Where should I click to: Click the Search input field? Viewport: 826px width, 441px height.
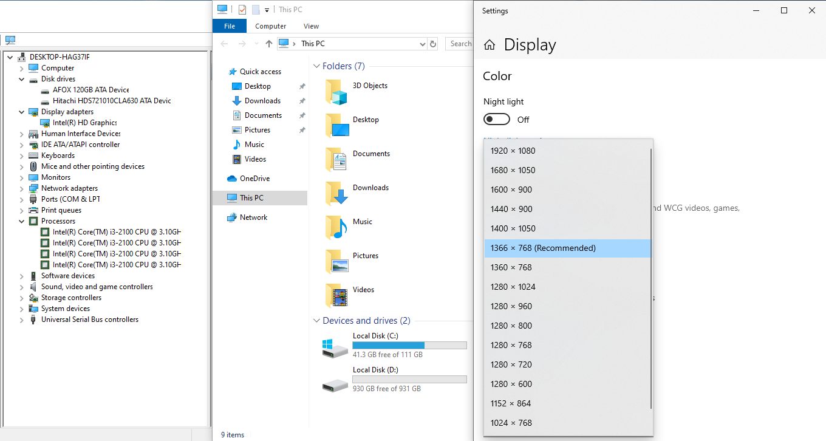tap(460, 44)
